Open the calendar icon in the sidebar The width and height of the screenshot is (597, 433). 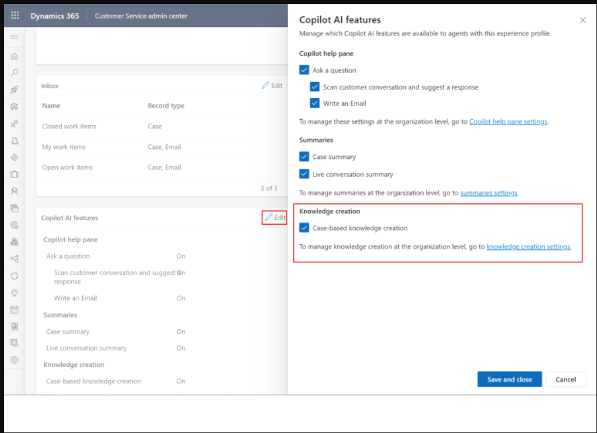coord(15,309)
